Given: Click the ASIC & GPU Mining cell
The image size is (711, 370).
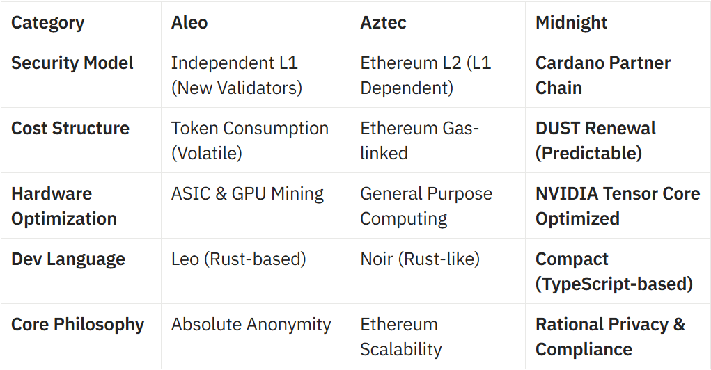Looking at the screenshot, I should coord(247,193).
